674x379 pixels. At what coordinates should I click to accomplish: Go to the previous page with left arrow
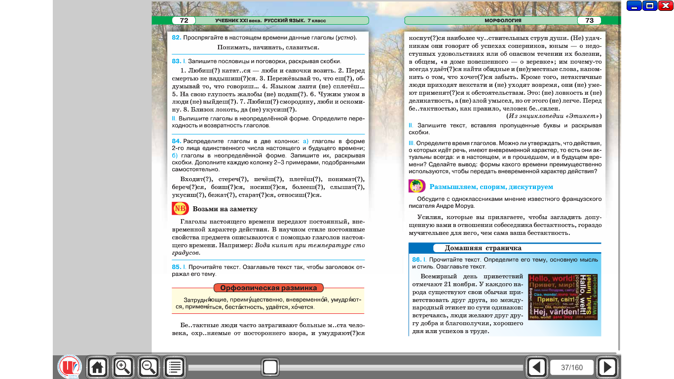click(537, 367)
